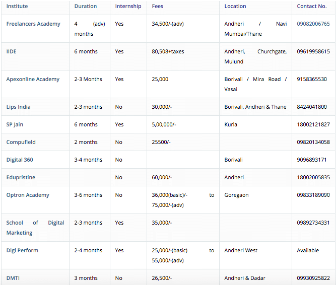This screenshot has width=336, height=285.
Task: Select contact number 9096893171
Action: click(x=312, y=160)
